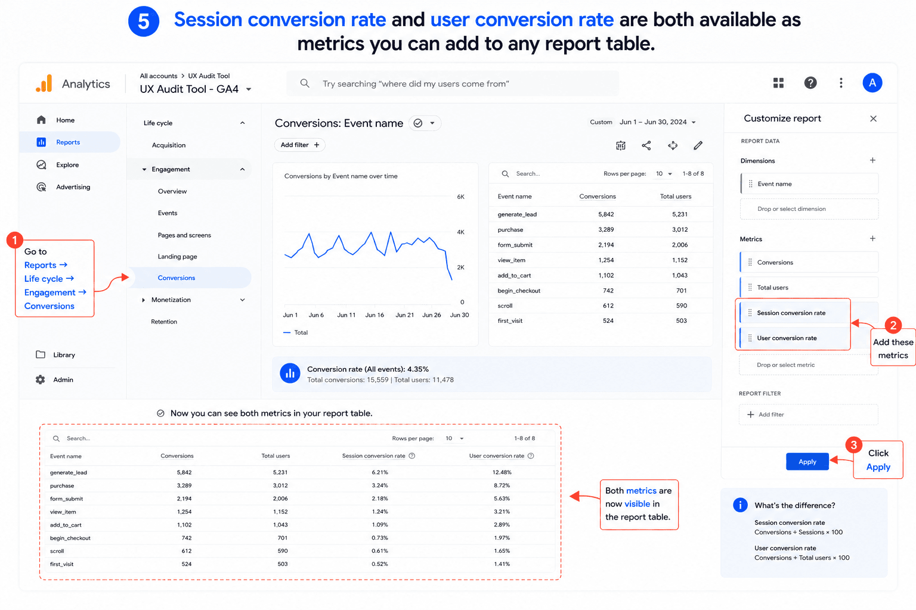Click the info icon beside Session conversion rate column
Image resolution: width=916 pixels, height=610 pixels.
pos(412,456)
